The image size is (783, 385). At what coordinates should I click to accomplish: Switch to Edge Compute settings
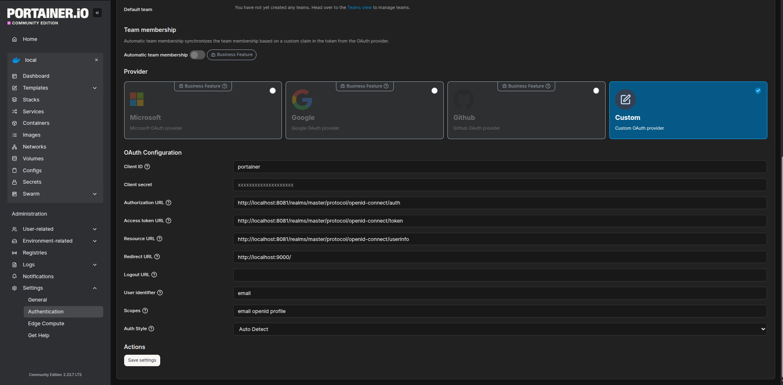tap(46, 323)
